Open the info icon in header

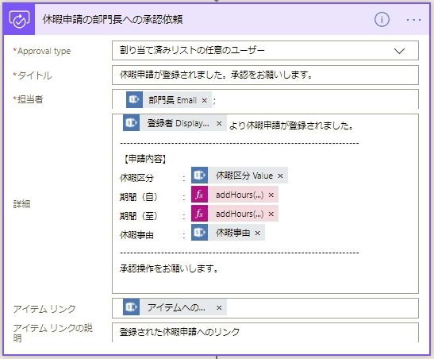coord(382,19)
